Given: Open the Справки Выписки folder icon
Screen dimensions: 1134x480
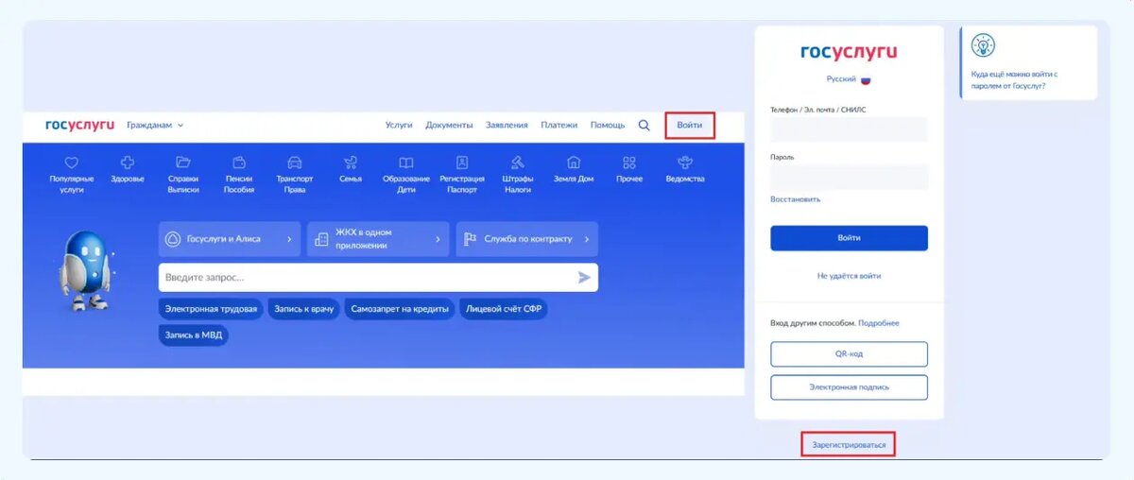Looking at the screenshot, I should pyautogui.click(x=183, y=163).
